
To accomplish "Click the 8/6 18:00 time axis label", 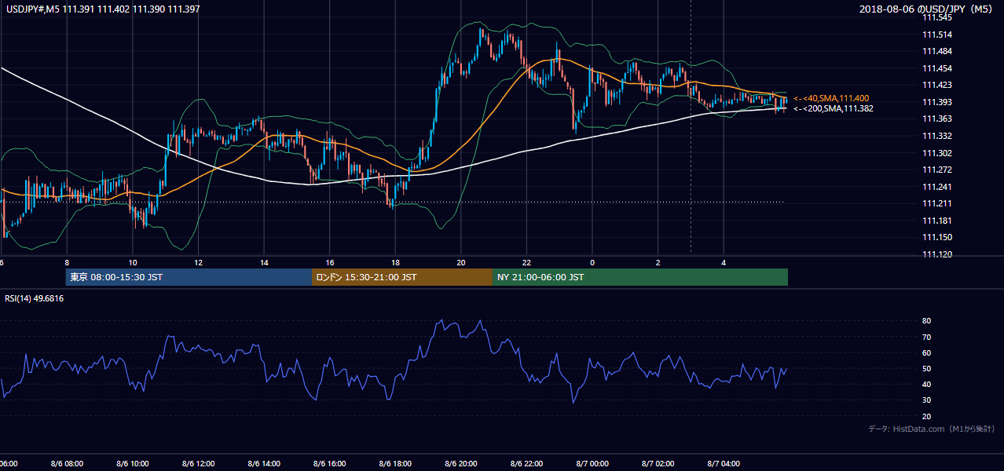I will [x=395, y=464].
